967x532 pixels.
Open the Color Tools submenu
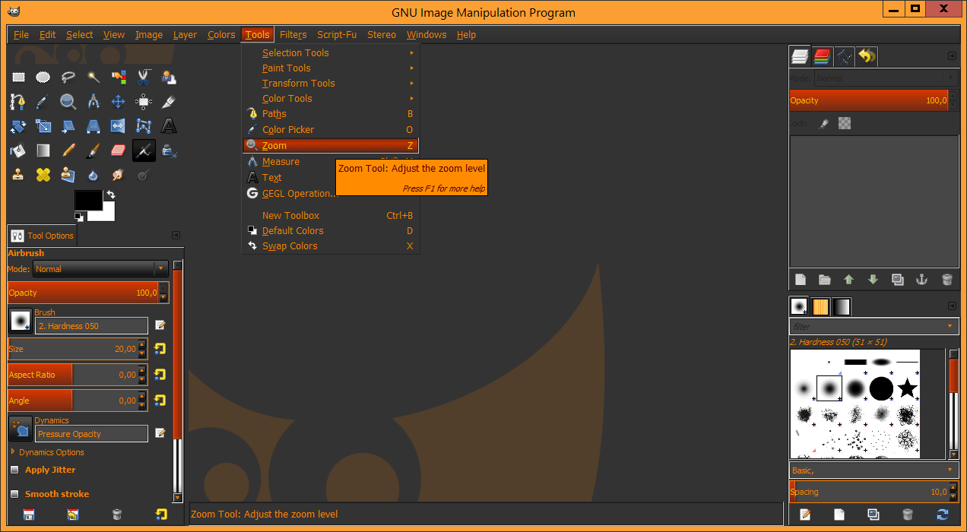click(x=331, y=99)
